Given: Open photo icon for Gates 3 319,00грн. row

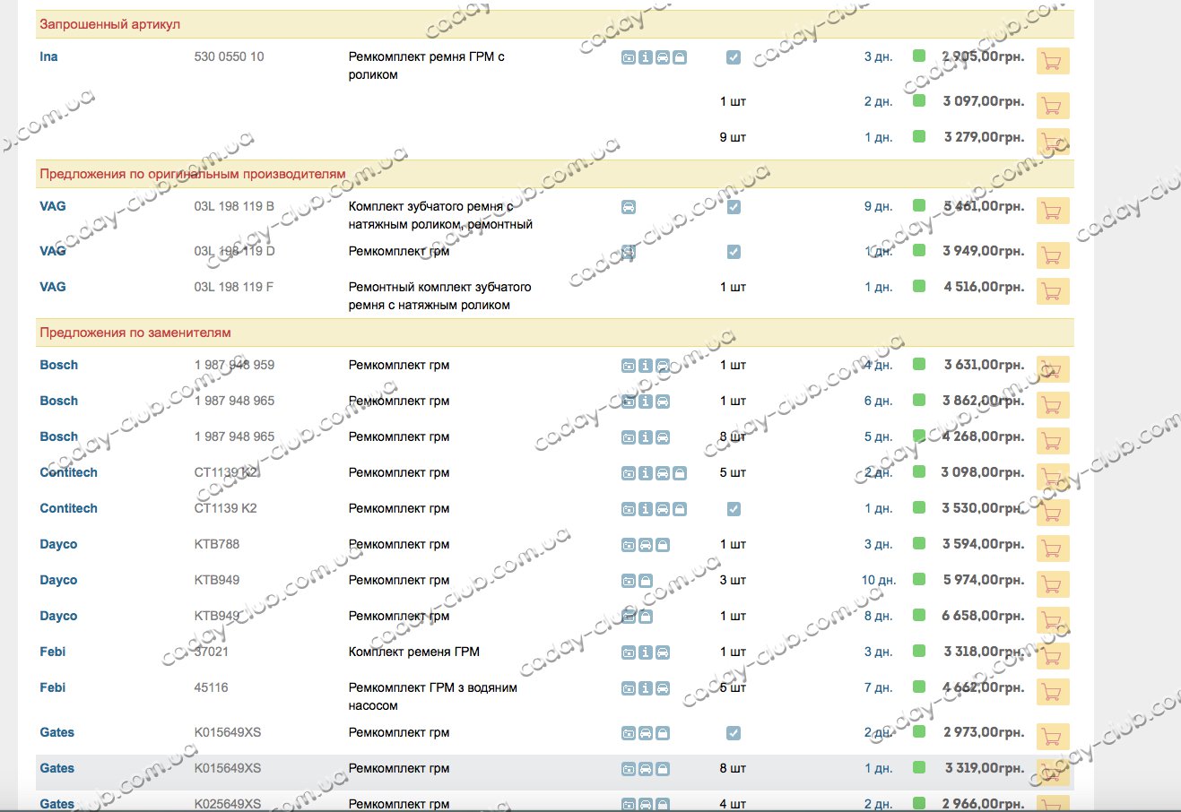Looking at the screenshot, I should 629,769.
